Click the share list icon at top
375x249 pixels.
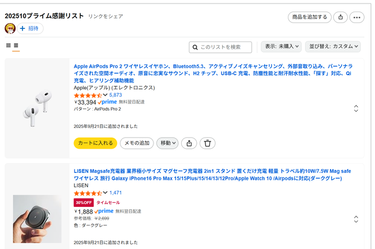(x=341, y=17)
